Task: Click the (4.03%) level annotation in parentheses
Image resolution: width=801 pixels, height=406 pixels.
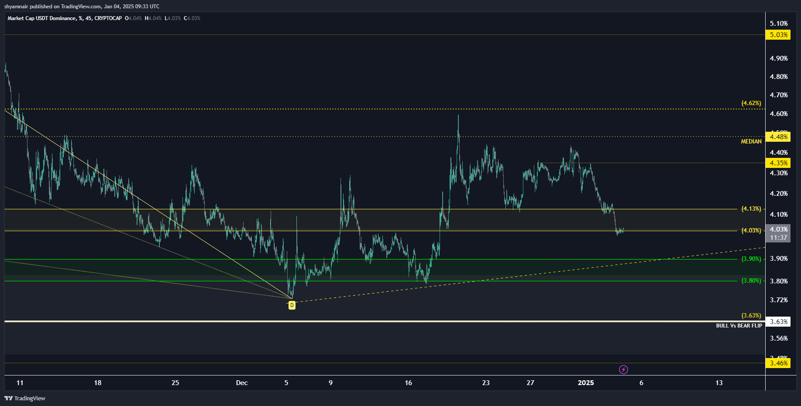Action: point(751,231)
